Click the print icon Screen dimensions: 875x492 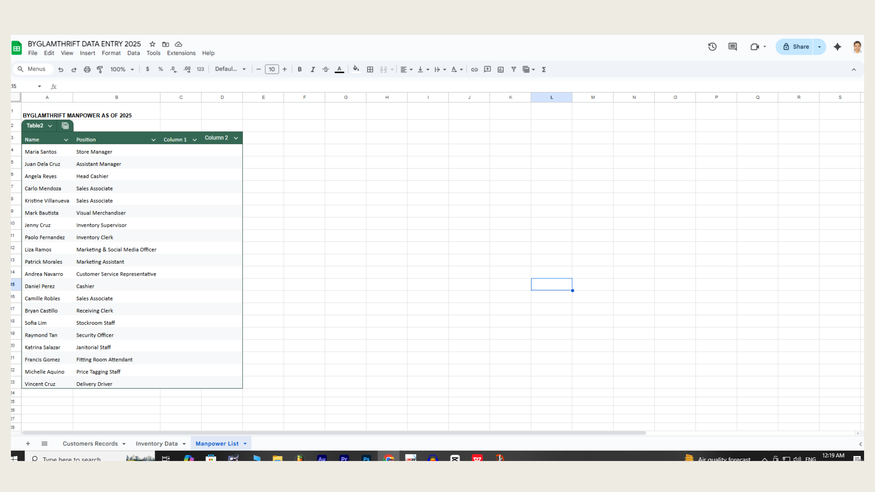[x=87, y=69]
